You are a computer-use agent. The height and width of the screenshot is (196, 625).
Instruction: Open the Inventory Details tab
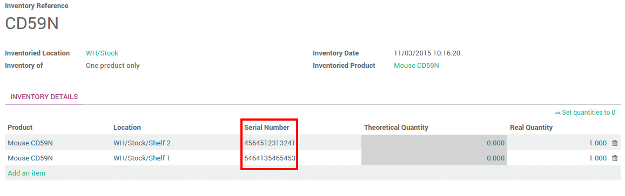[44, 96]
